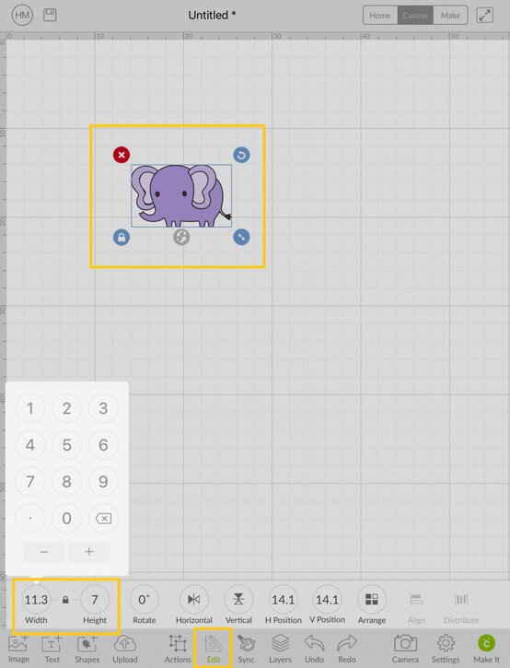This screenshot has width=510, height=668.
Task: Open the V Position field
Action: (327, 600)
